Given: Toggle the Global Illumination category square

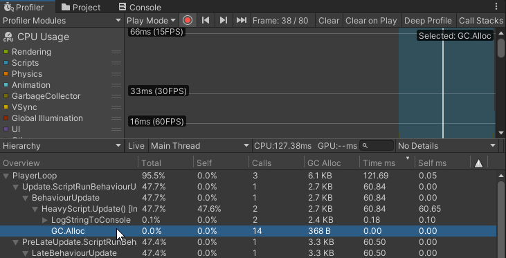Looking at the screenshot, I should click(x=6, y=118).
